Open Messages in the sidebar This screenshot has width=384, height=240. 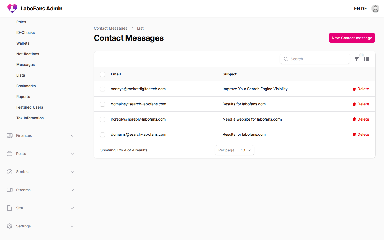tap(26, 65)
